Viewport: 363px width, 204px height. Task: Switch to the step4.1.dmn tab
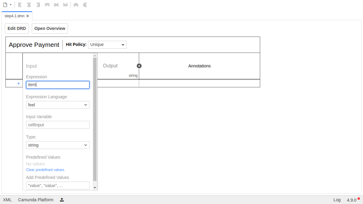point(15,16)
